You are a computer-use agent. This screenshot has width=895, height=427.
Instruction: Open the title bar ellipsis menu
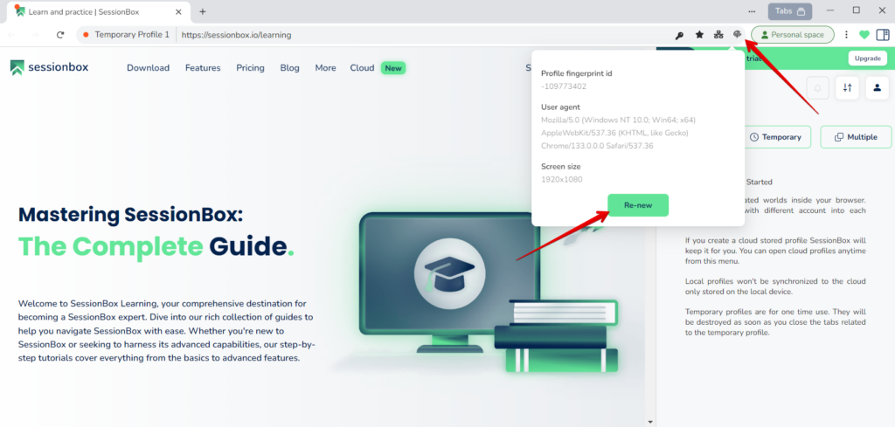click(x=752, y=10)
